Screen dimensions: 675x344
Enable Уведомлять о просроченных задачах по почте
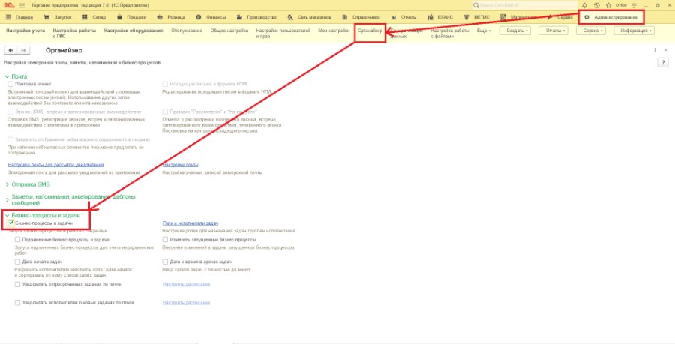18,284
